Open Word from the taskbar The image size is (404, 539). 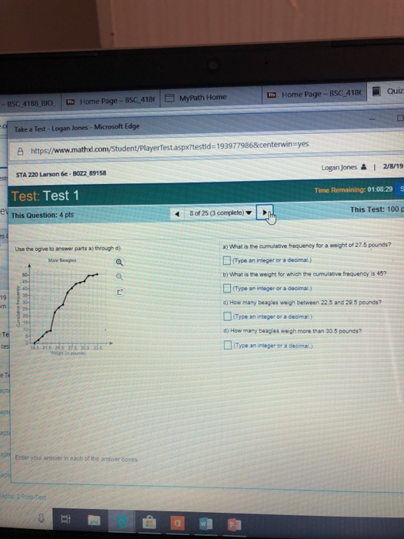[205, 524]
